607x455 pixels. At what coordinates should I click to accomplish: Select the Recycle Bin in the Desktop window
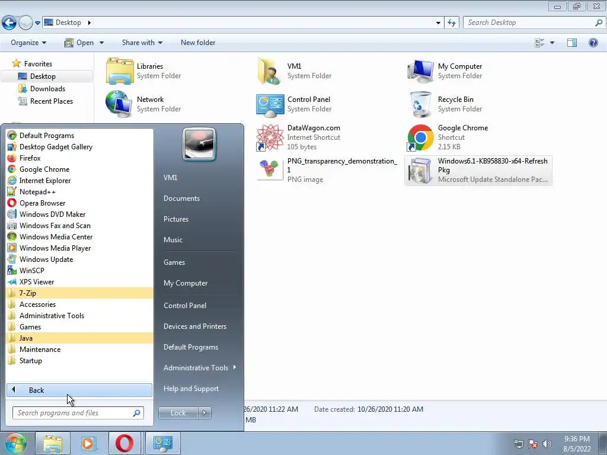tap(447, 104)
